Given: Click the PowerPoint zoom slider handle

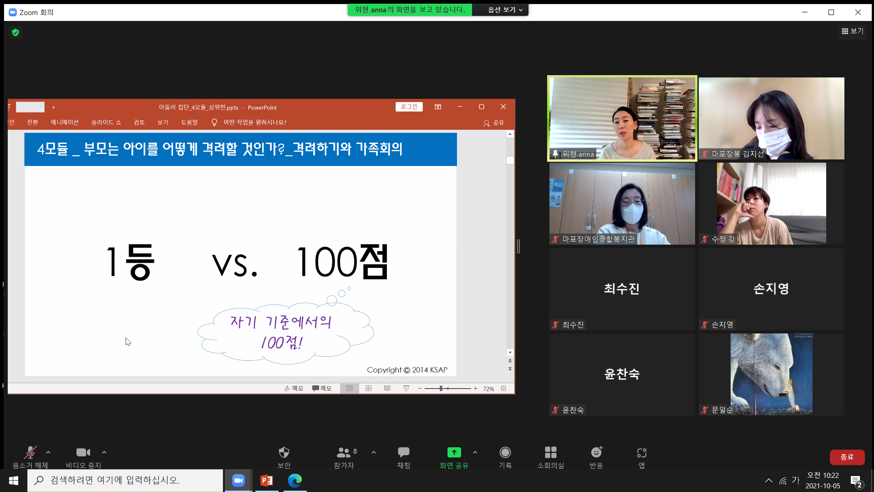Looking at the screenshot, I should coord(441,388).
